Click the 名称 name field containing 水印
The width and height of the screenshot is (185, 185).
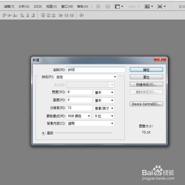pos(96,70)
